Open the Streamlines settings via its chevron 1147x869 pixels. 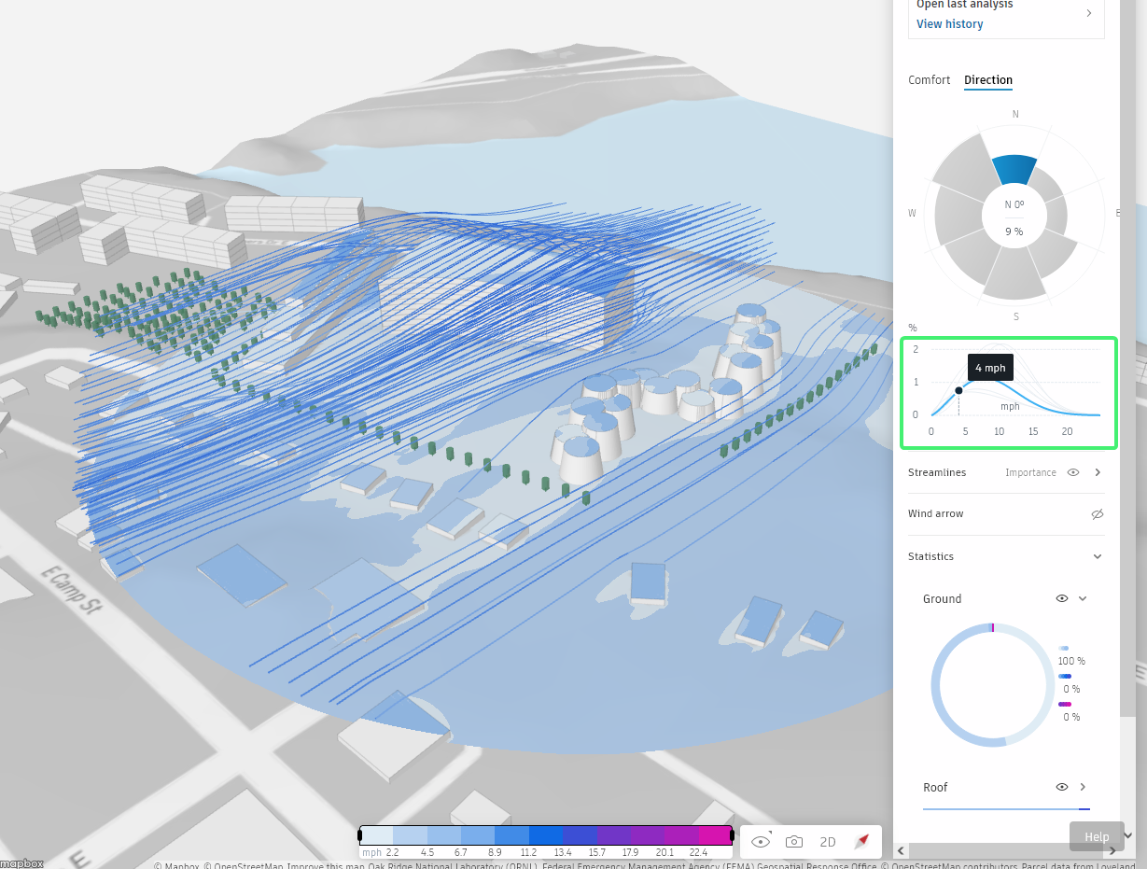coord(1098,472)
